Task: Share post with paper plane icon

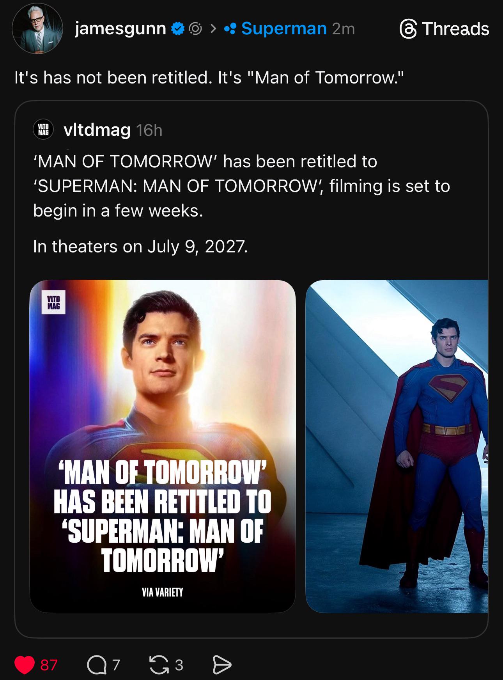Action: pyautogui.click(x=221, y=665)
